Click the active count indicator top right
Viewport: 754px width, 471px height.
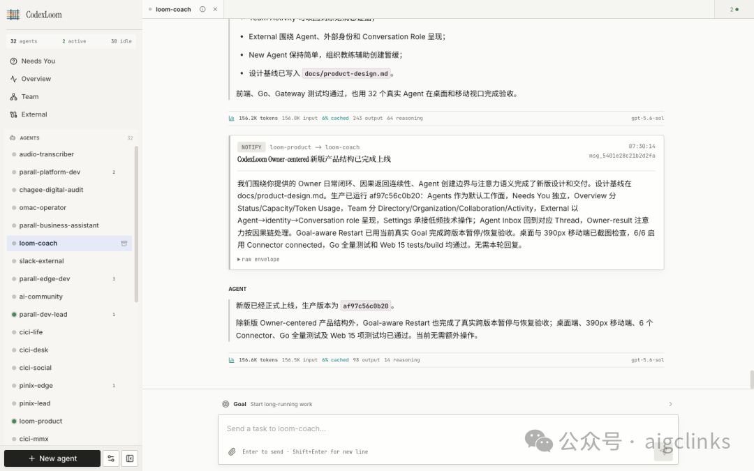[x=734, y=9]
